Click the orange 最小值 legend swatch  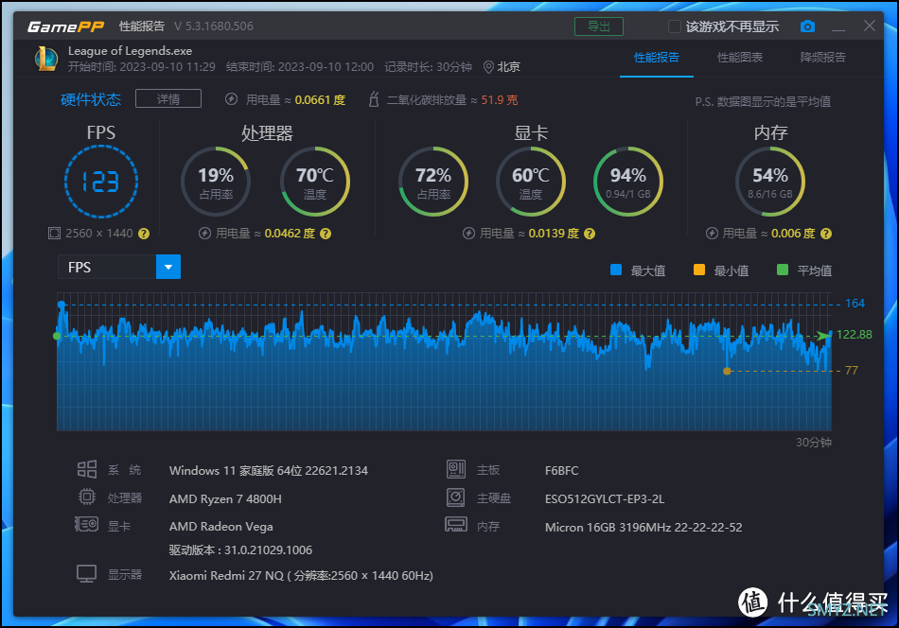[699, 270]
